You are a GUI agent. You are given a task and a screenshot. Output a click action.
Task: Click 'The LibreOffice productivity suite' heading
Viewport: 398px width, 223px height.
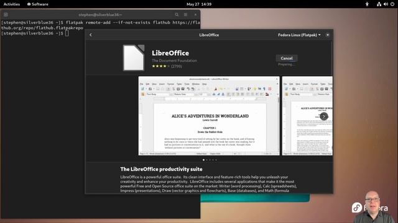pos(161,169)
